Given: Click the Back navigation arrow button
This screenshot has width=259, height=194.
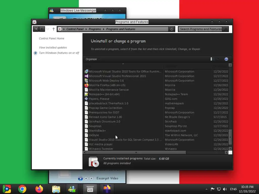Looking at the screenshot, I should (36, 29).
